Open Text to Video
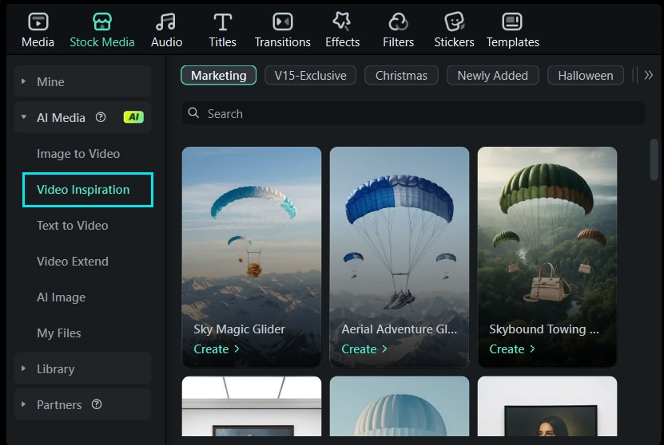The height and width of the screenshot is (445, 664). pos(73,226)
